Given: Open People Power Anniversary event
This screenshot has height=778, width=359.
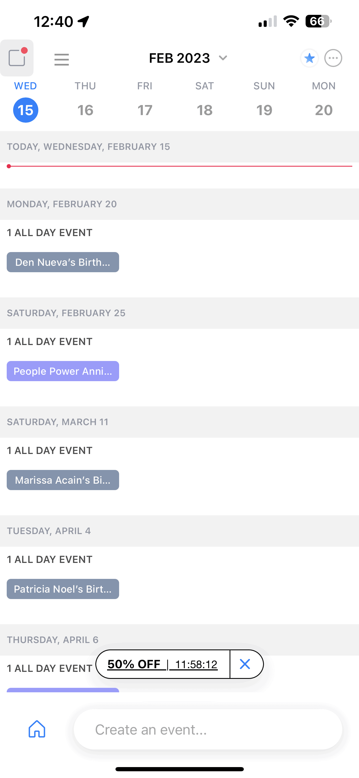Looking at the screenshot, I should pyautogui.click(x=63, y=371).
